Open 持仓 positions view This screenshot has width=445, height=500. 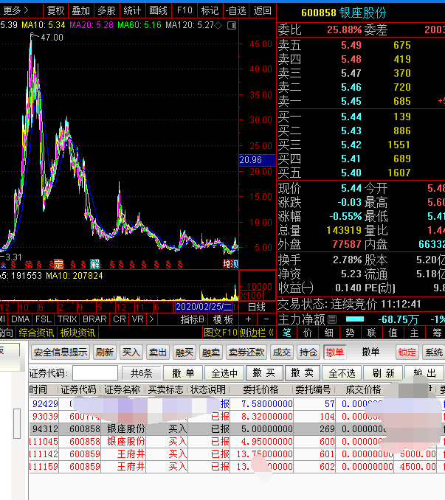point(308,353)
